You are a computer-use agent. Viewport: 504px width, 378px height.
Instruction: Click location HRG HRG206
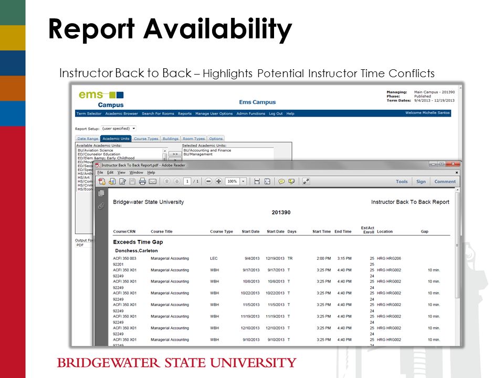point(389,258)
